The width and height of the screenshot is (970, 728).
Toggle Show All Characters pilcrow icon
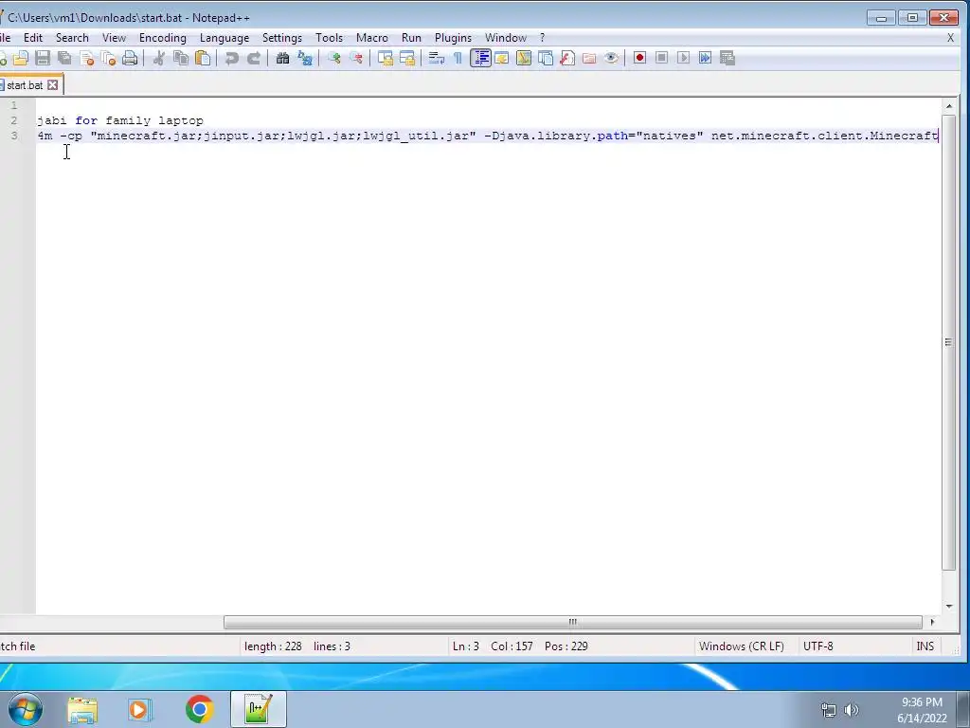(458, 58)
